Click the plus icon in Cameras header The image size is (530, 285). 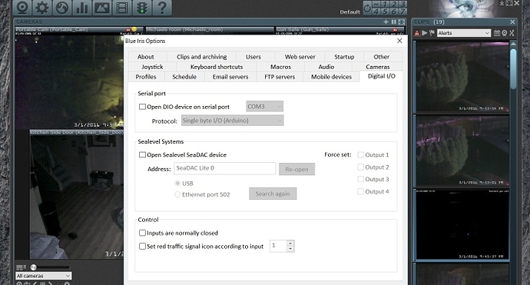[x=386, y=22]
